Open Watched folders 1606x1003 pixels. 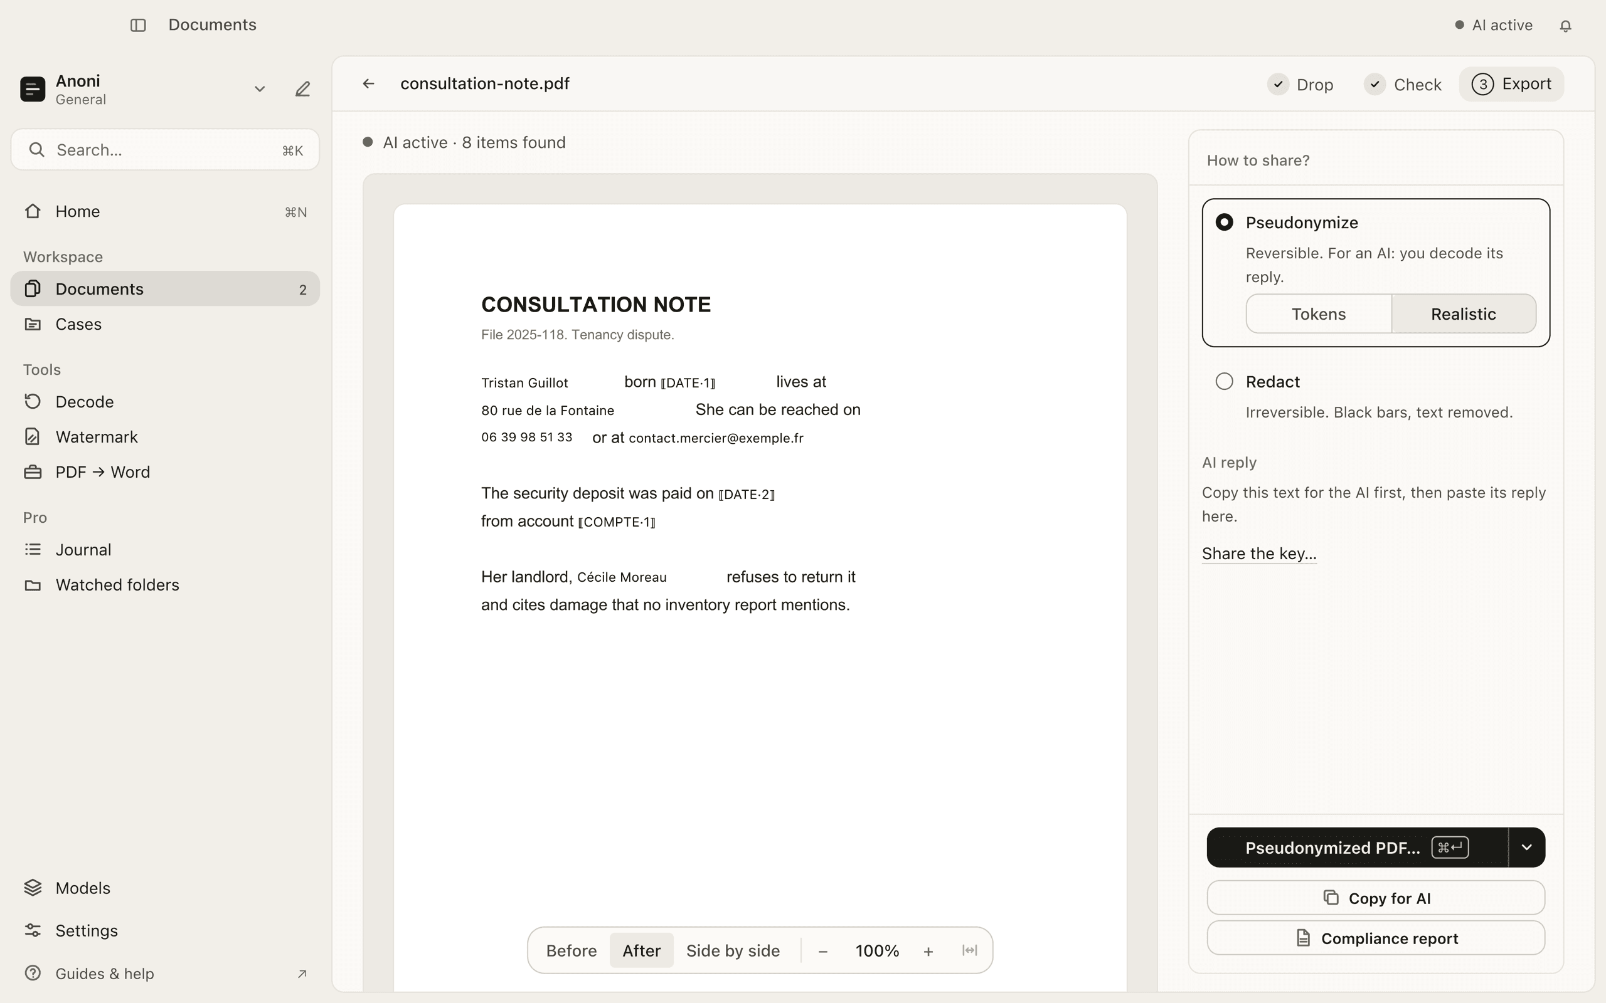(164, 584)
